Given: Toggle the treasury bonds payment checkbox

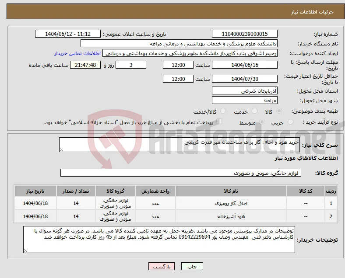Looking at the screenshot, I should click(219, 122).
